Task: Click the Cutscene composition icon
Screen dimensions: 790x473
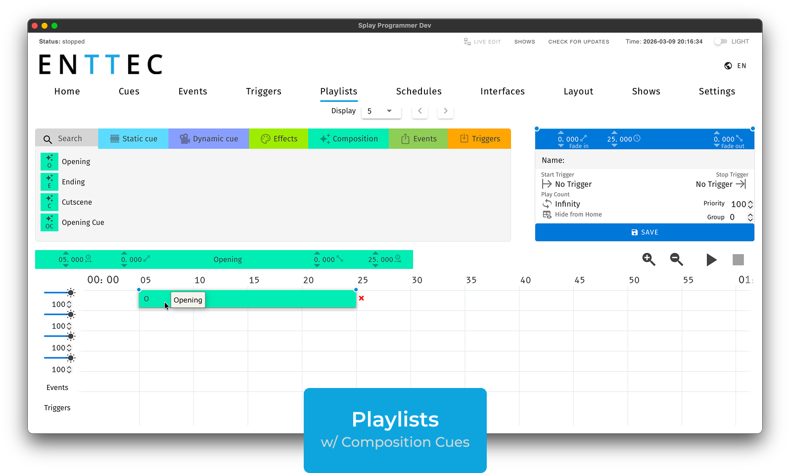Action: [x=49, y=202]
